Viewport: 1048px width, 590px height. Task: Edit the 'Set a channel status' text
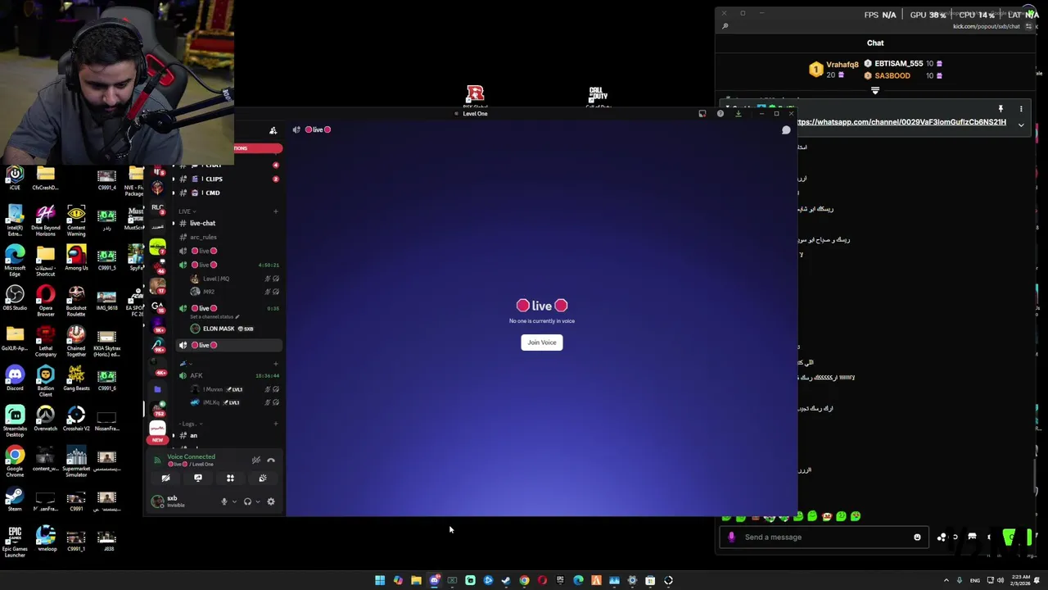215,317
